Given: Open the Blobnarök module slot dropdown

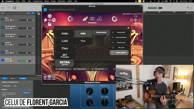Looking at the screenshot, I should (x=26, y=93).
